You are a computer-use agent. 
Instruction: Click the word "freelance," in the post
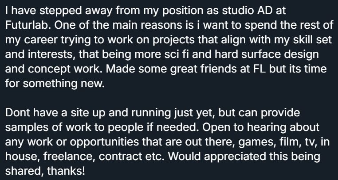(x=69, y=157)
